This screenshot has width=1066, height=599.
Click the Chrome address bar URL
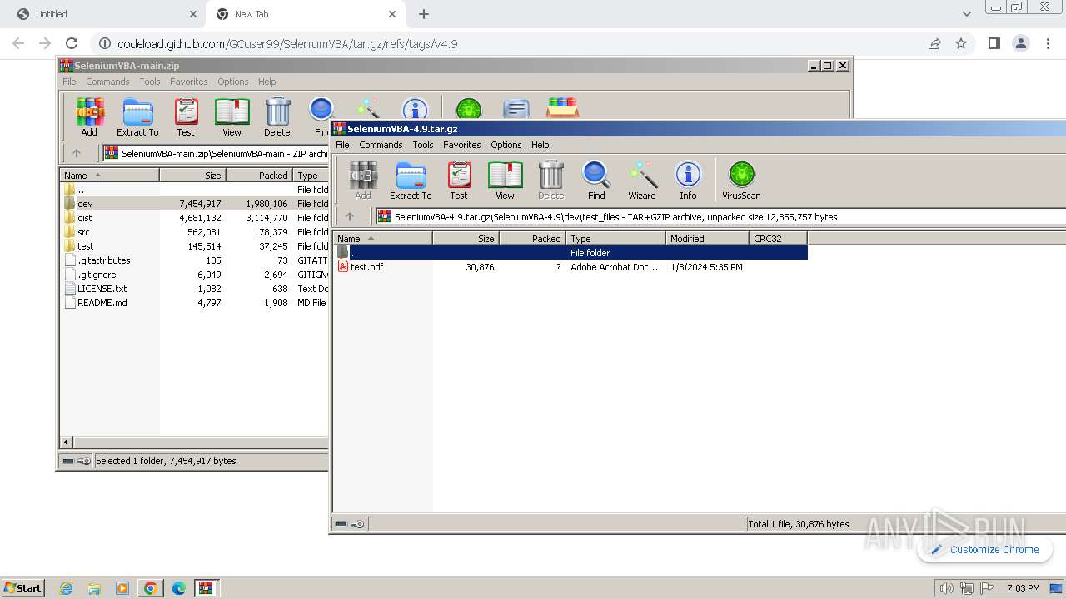287,44
